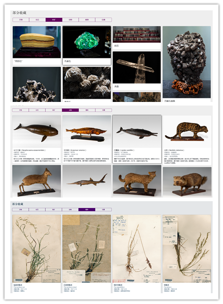Switch to 动物 tab above the plant specimens
This screenshot has width=223, height=304.
point(70,210)
